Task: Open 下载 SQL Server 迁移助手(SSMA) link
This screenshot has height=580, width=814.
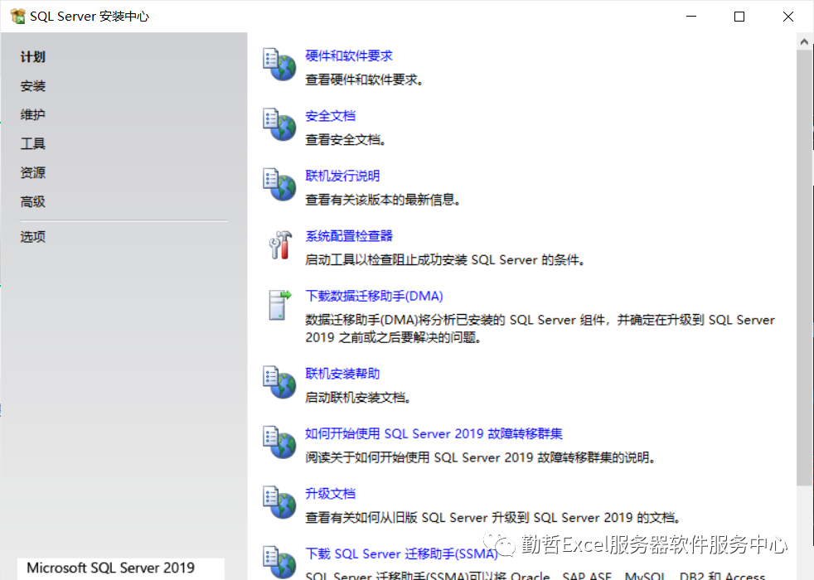Action: point(402,553)
